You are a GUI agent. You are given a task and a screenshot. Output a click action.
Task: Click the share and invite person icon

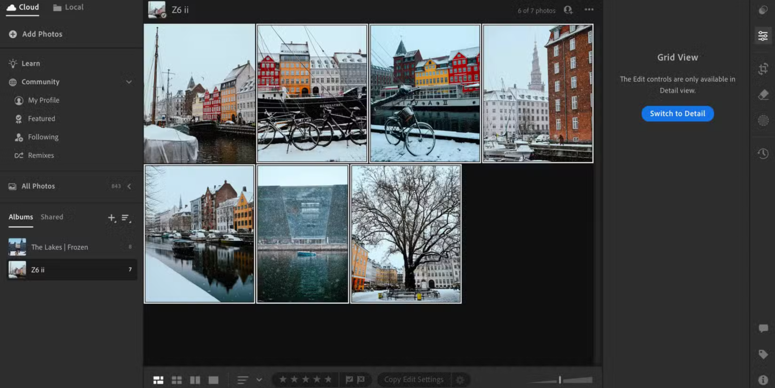pos(568,10)
